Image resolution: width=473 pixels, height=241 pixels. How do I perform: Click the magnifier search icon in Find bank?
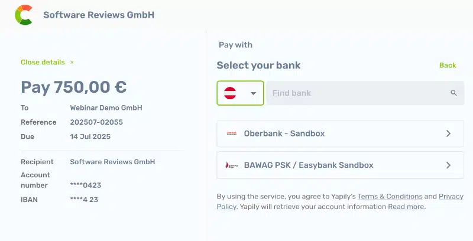click(453, 93)
